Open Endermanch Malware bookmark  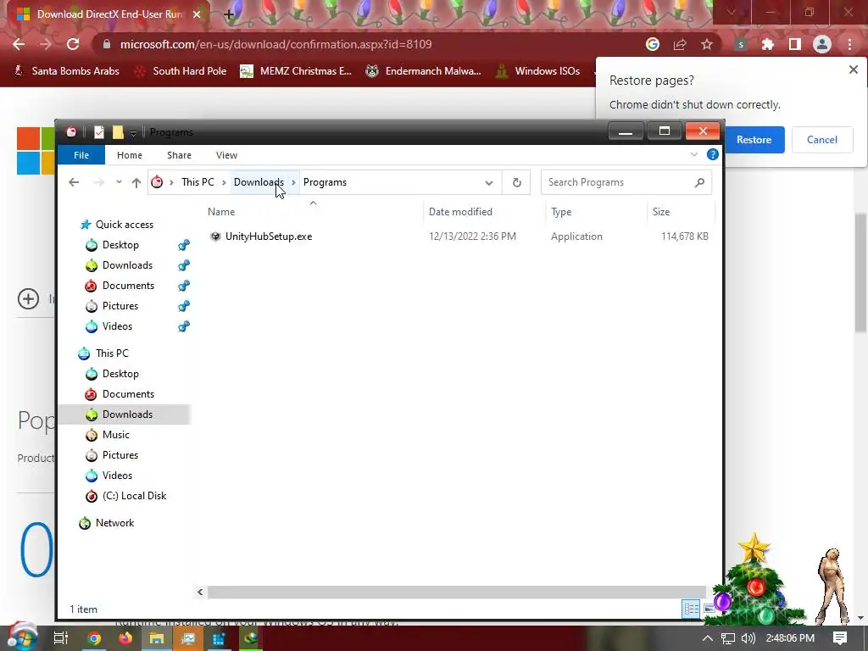tap(424, 71)
